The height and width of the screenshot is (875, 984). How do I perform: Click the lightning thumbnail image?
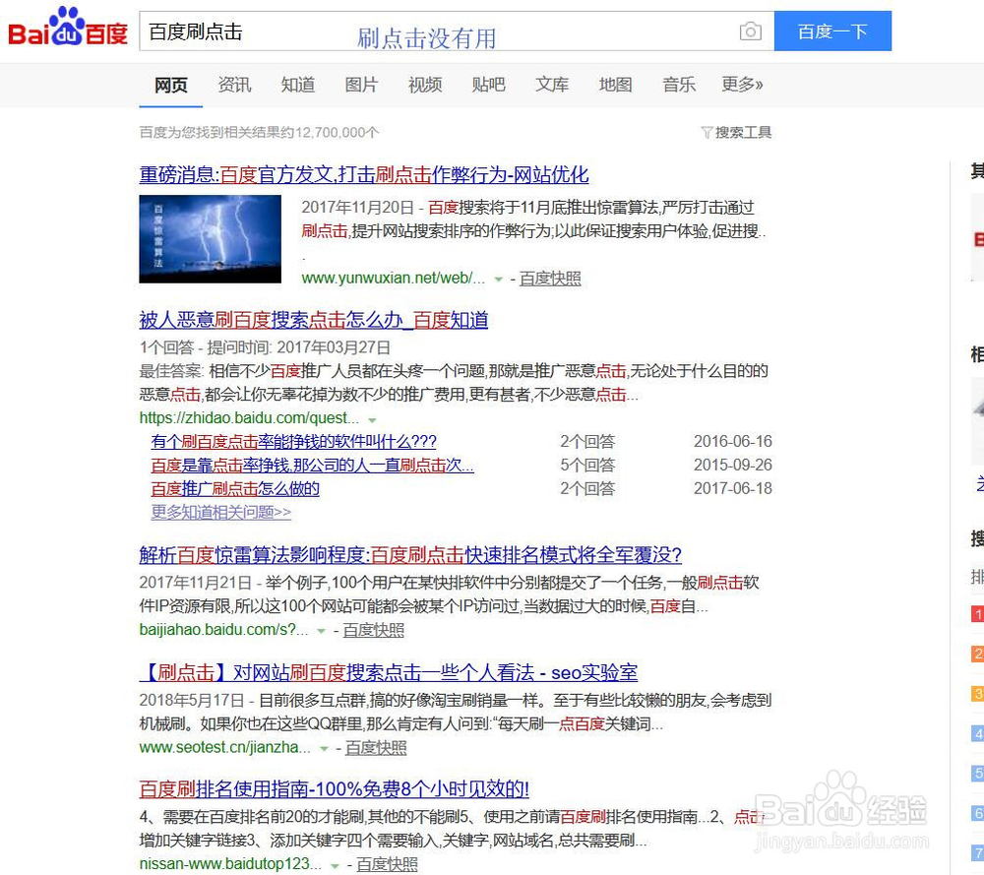pos(211,238)
